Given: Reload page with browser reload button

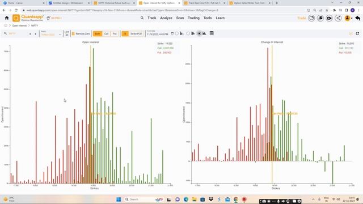Looking at the screenshot, I should [16, 10].
